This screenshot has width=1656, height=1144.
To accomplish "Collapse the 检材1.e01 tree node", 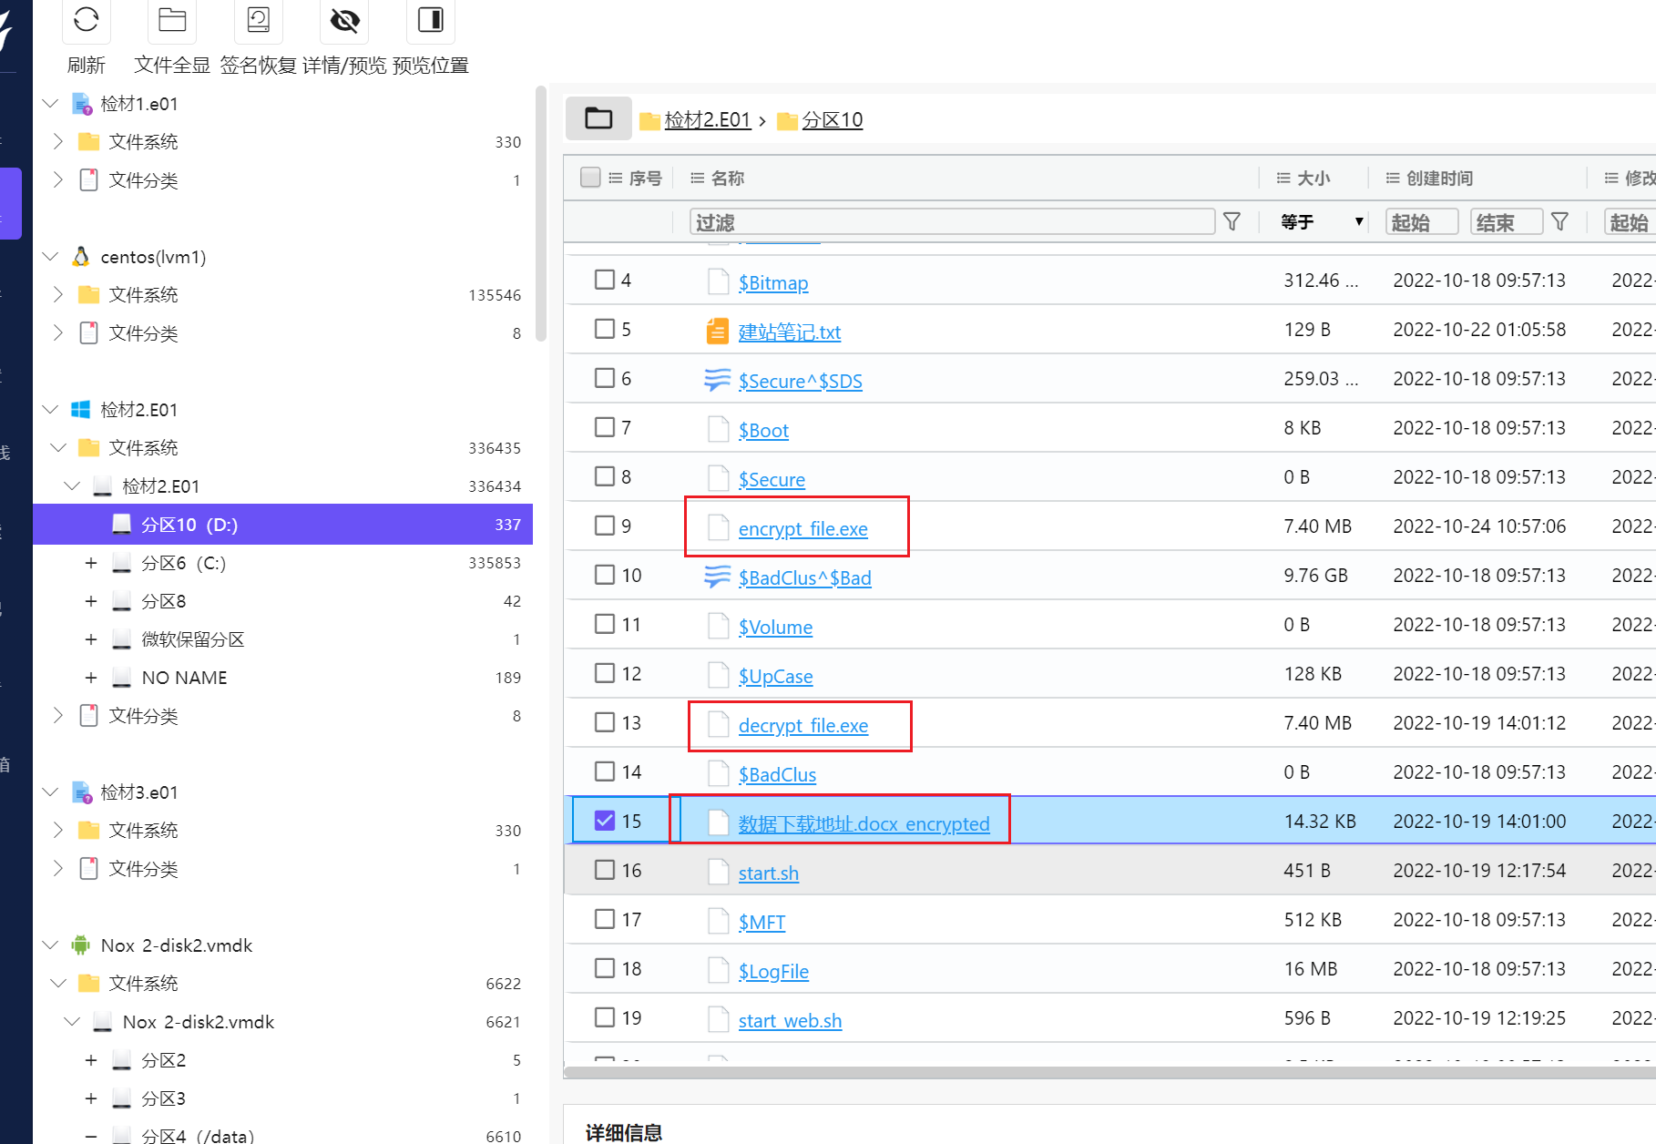I will pos(51,104).
